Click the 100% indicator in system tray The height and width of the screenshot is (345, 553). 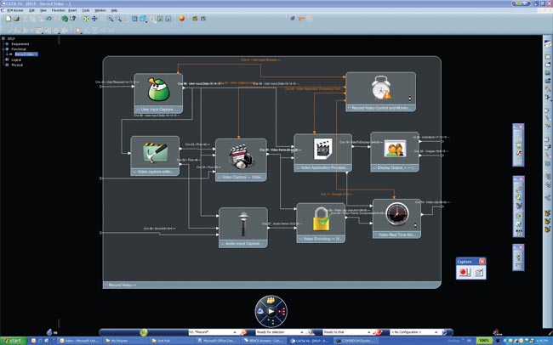[484, 341]
